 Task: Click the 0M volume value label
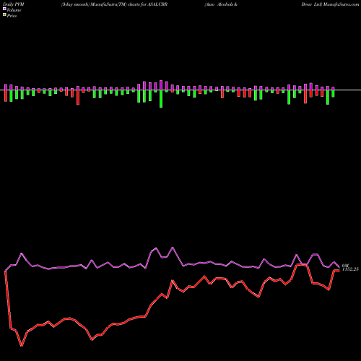pos(345,266)
